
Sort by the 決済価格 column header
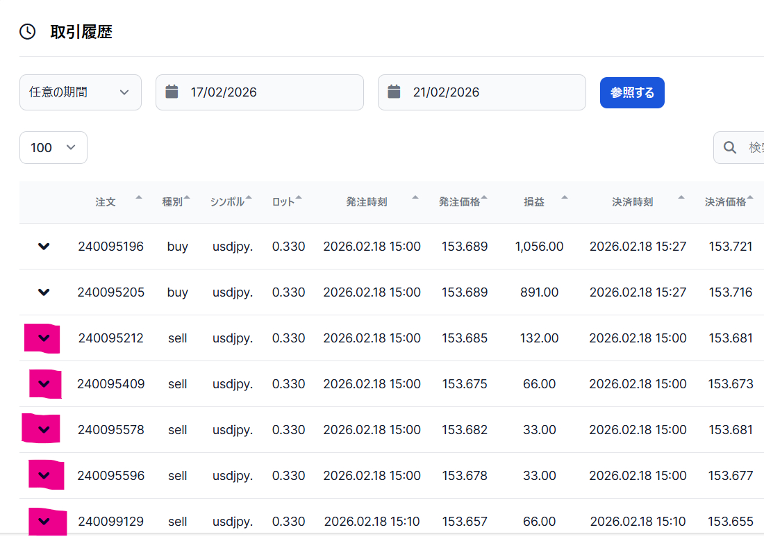(x=725, y=201)
